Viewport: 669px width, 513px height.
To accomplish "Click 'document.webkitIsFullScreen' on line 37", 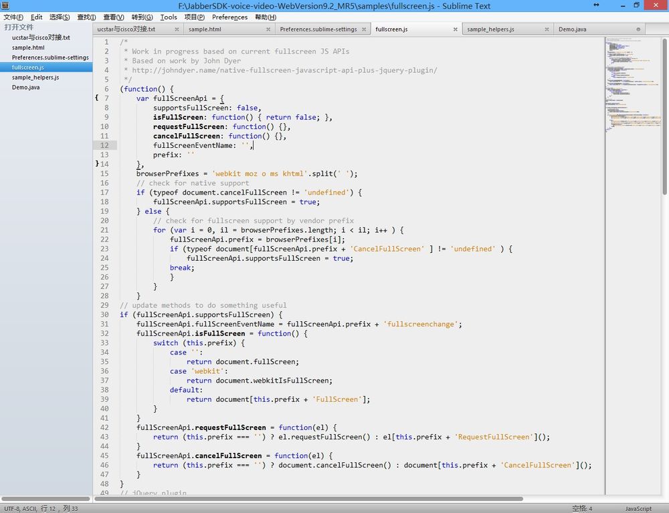I will tap(272, 381).
